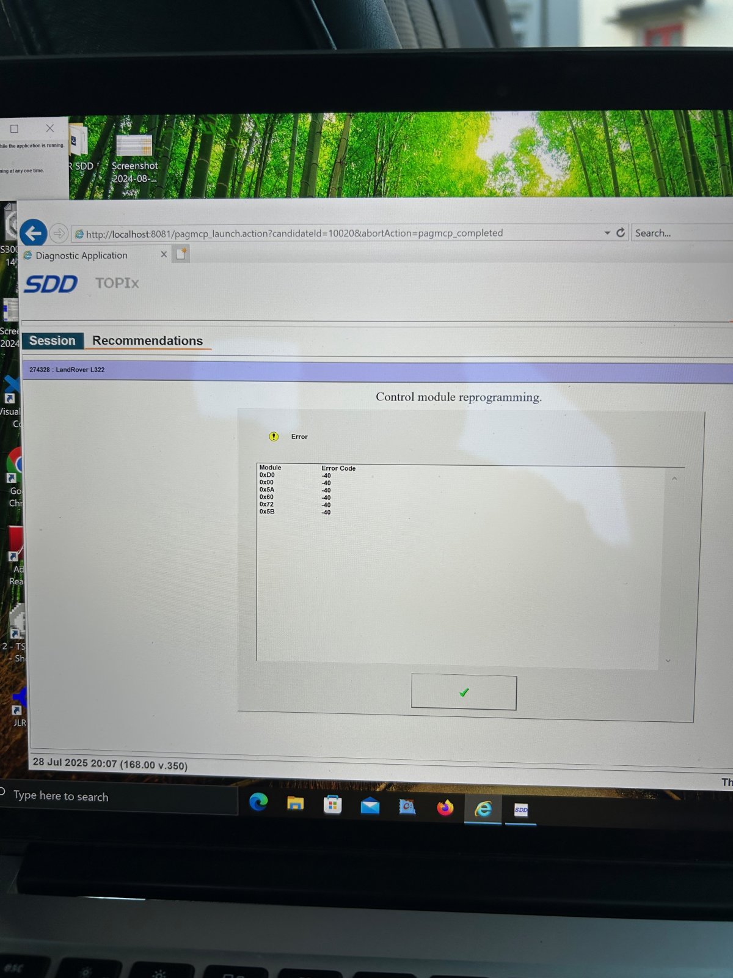The image size is (733, 978).
Task: Click the Windows taskbar search box
Action: coord(119,797)
